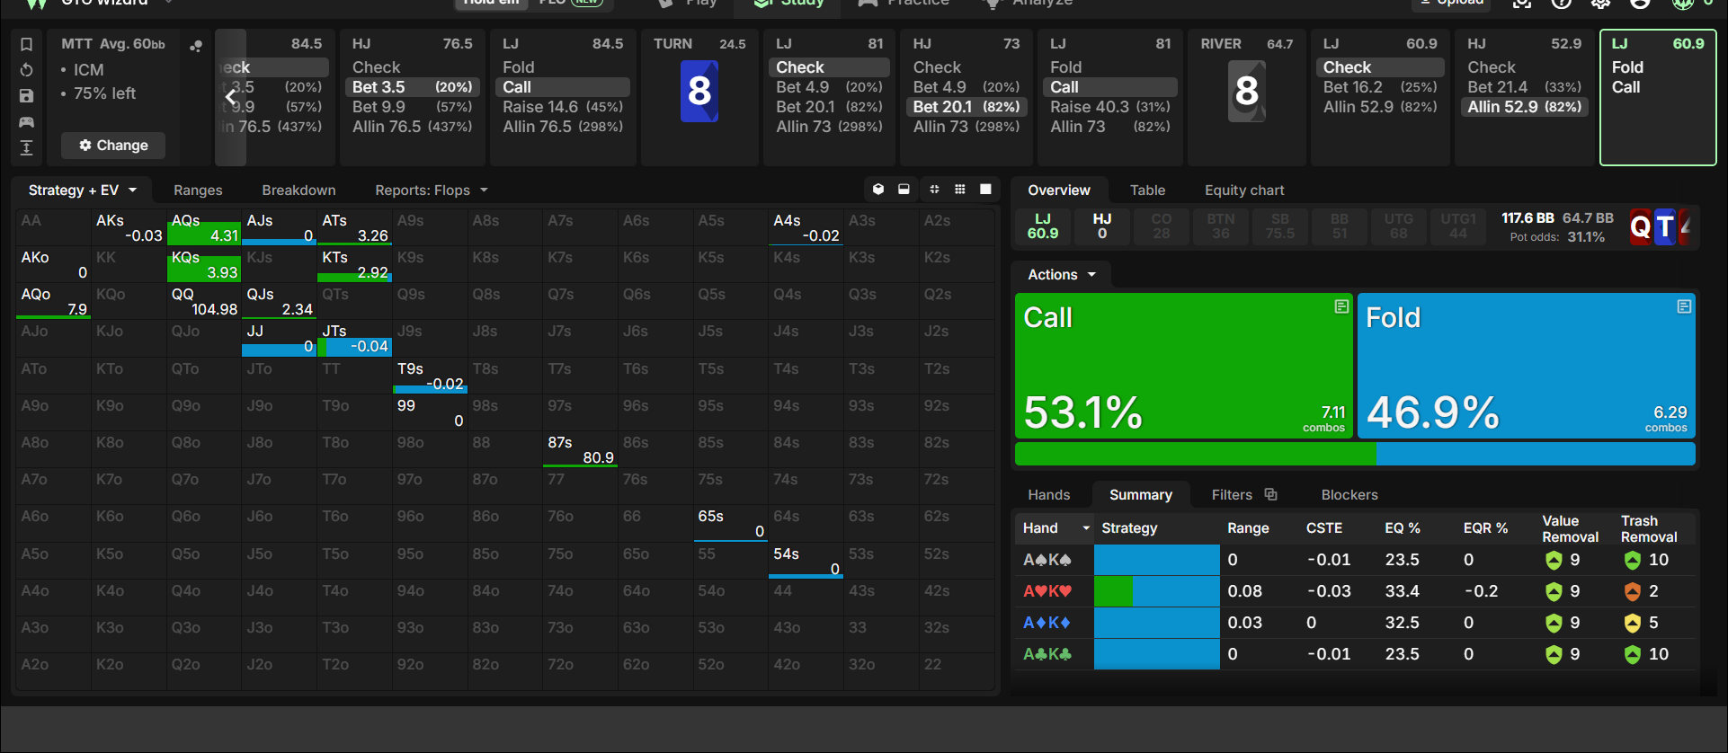
Task: Click the AQs cell in the hand matrix
Action: pos(204,228)
